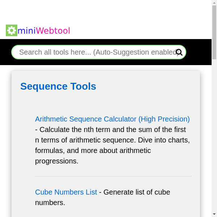Click the scrollbar down arrow

tap(214, 214)
